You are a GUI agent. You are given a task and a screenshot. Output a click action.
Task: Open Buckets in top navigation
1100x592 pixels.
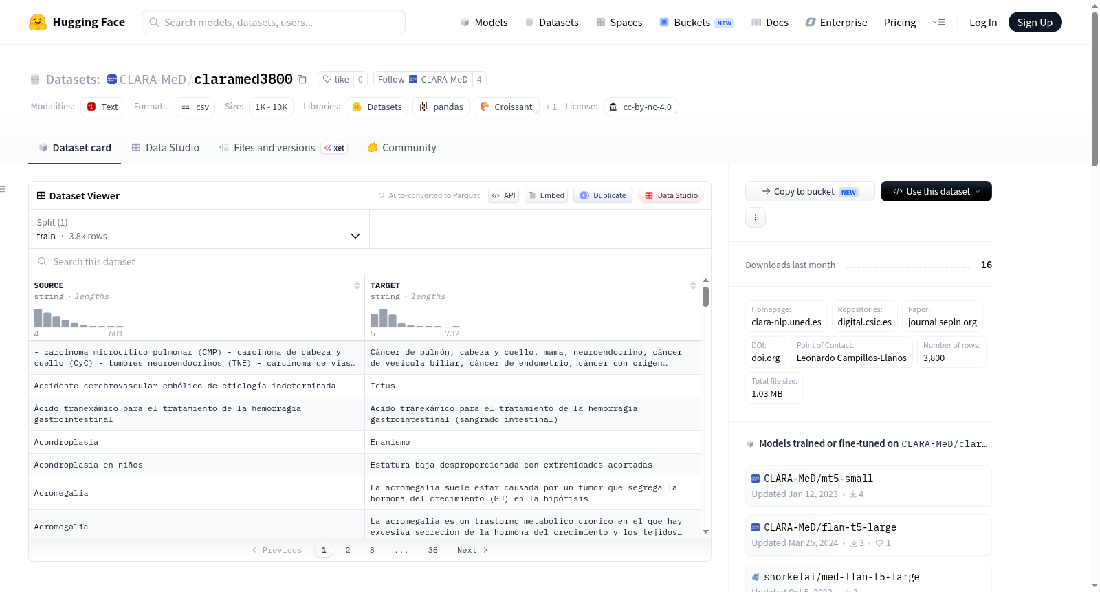[x=696, y=22]
